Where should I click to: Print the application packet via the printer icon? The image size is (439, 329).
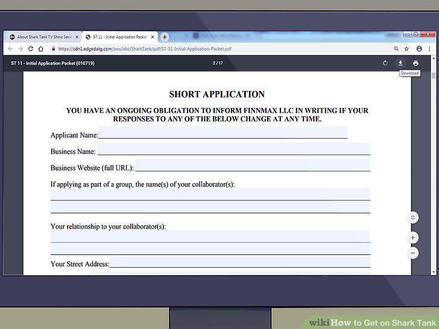click(x=415, y=63)
